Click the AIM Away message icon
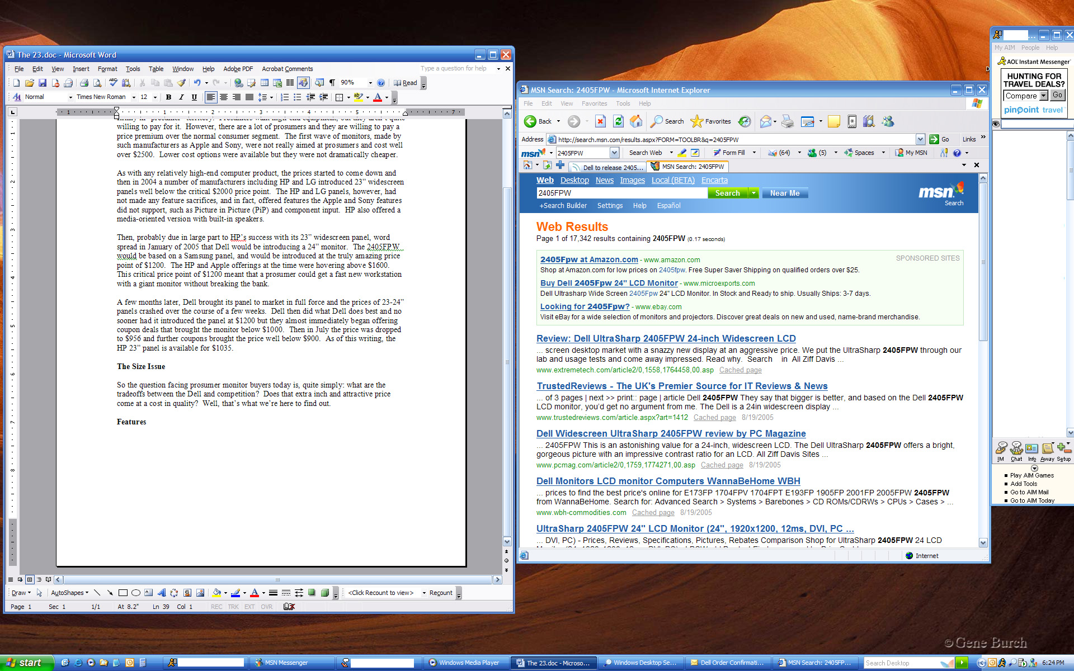 tap(1047, 451)
